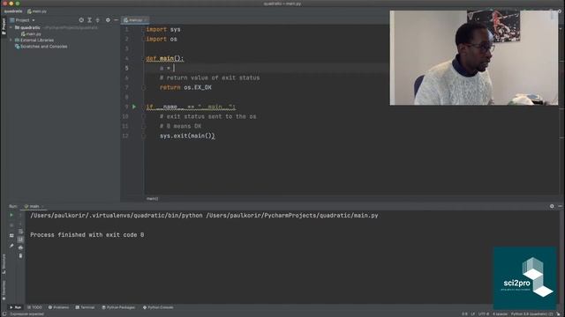Click the quadratic breadcrumb in the navigation bar
This screenshot has width=565, height=317.
click(13, 11)
